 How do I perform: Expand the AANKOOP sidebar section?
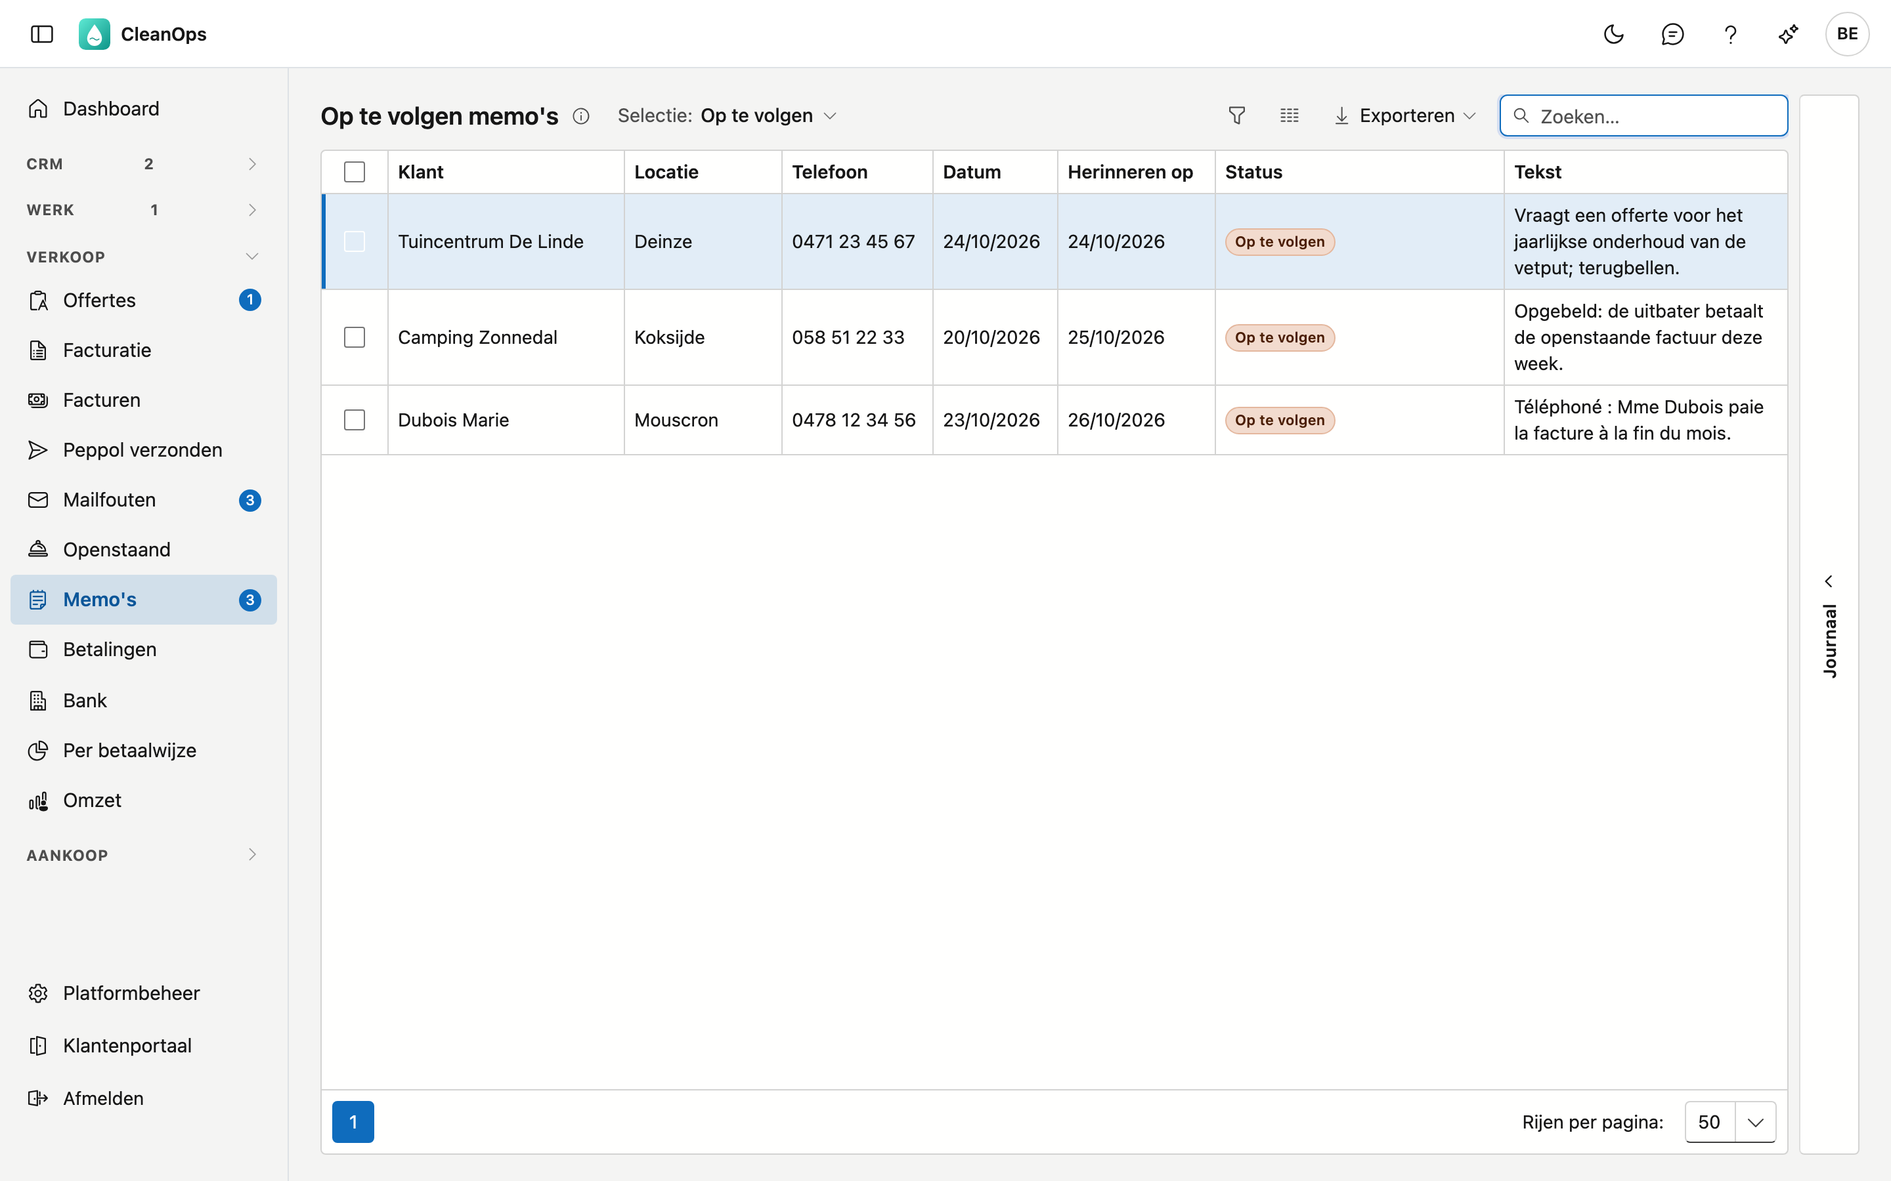pyautogui.click(x=144, y=854)
